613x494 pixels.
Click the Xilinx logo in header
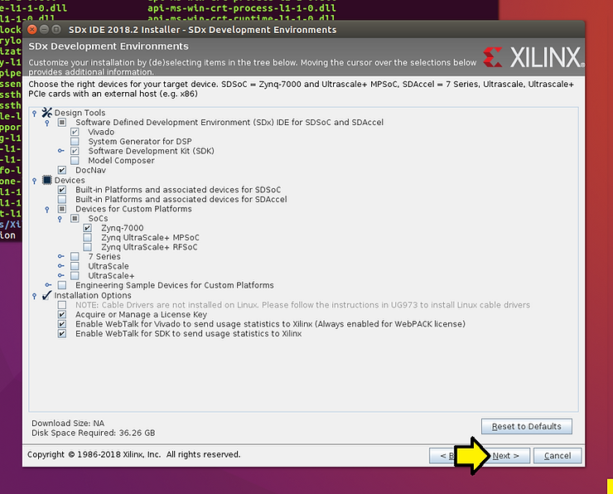(533, 57)
